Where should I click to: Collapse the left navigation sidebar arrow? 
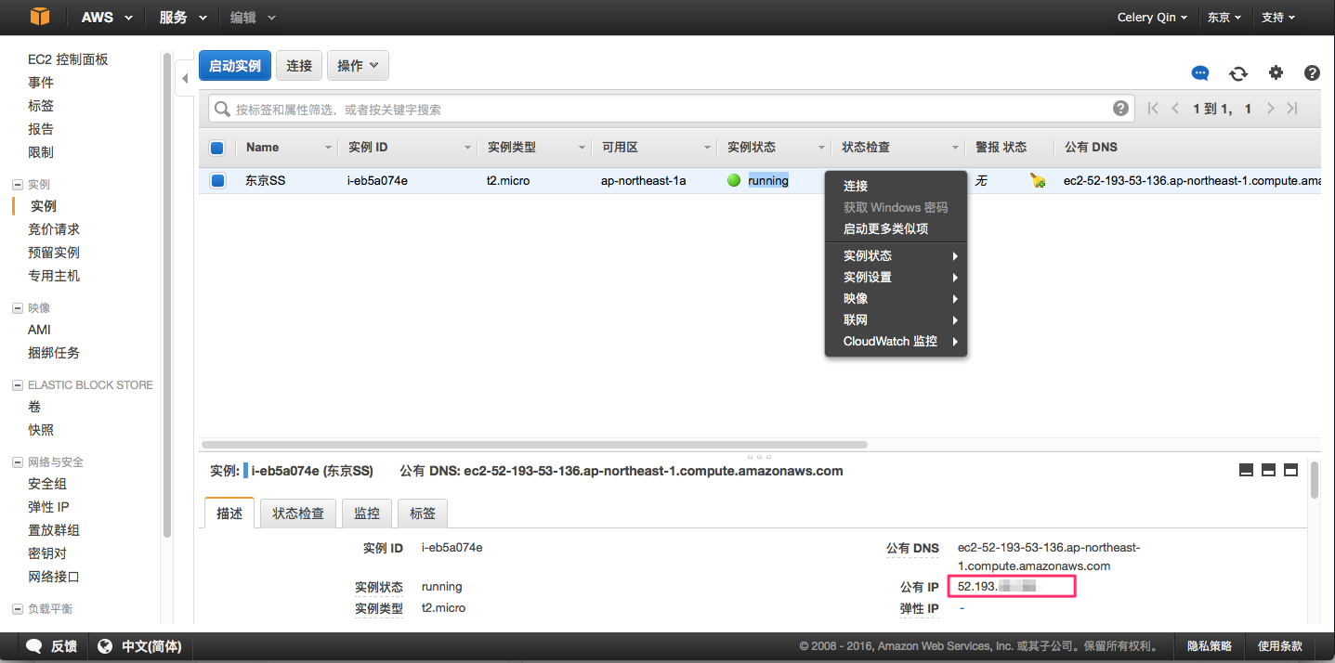[x=184, y=79]
